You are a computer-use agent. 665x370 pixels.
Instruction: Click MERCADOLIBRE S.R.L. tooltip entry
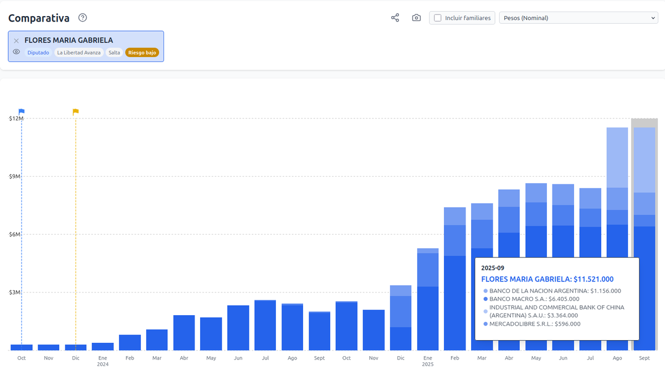[532, 324]
